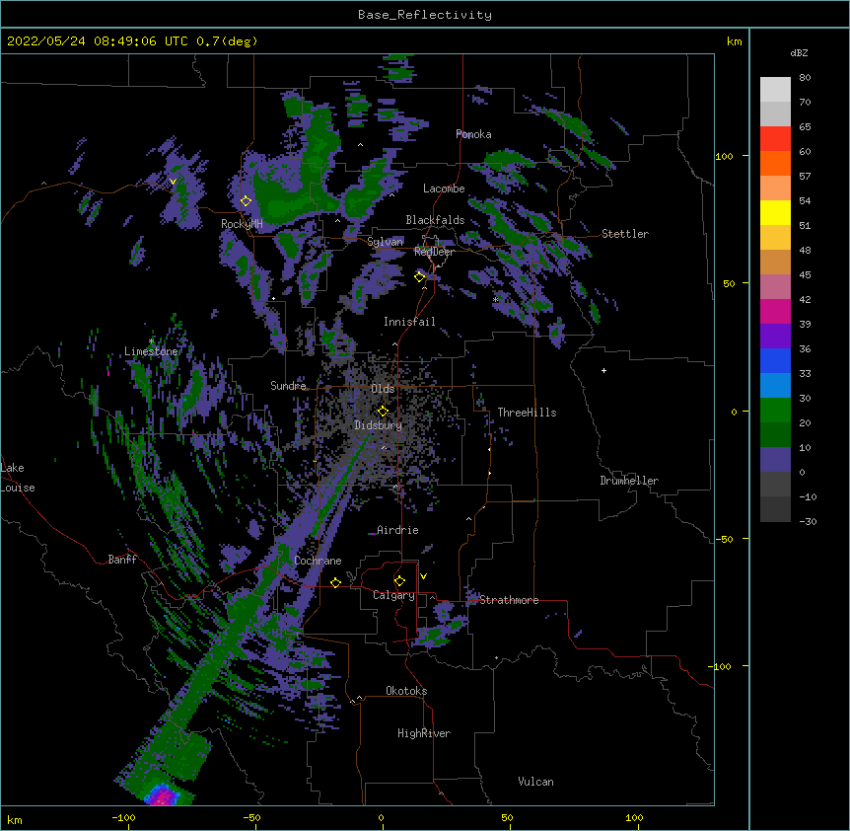This screenshot has width=850, height=831.
Task: Select the 80 dBZ light gray swatch
Action: coord(775,89)
